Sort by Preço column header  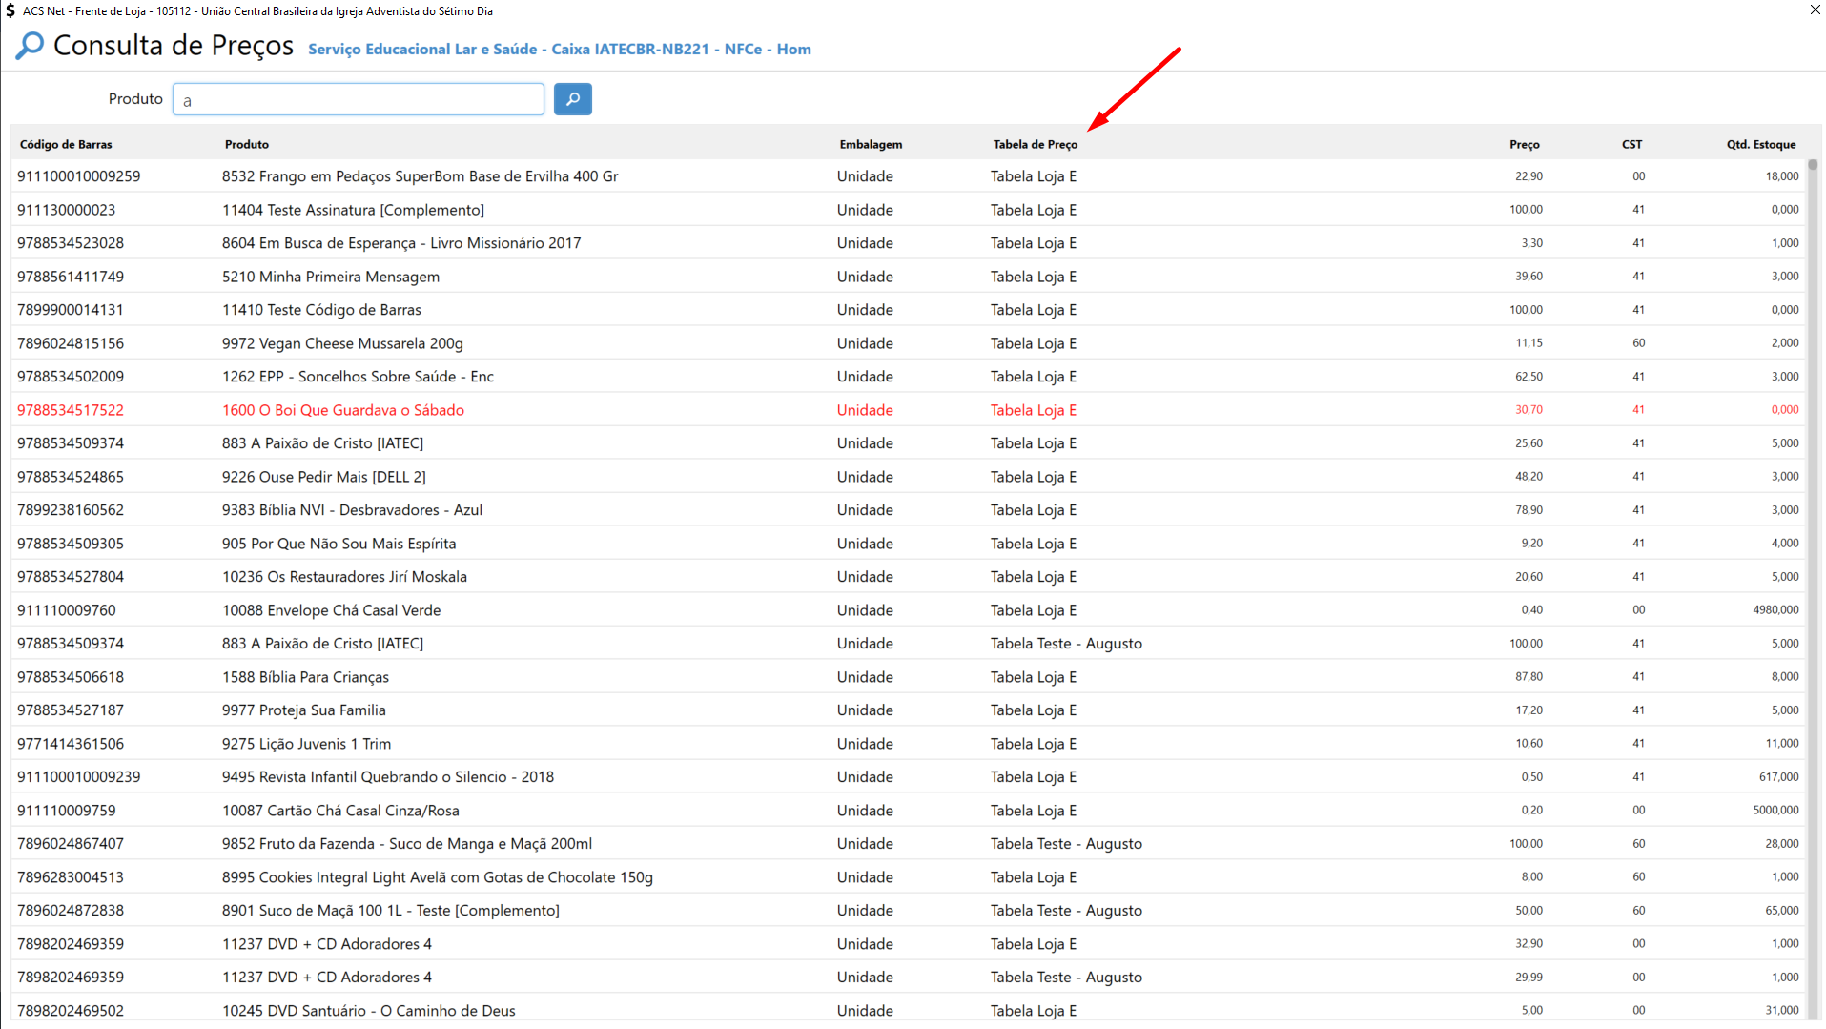click(x=1524, y=144)
